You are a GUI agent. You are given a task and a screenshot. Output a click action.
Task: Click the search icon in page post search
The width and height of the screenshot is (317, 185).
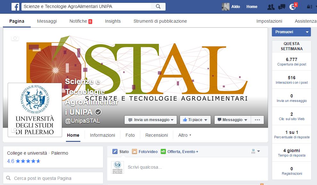click(x=9, y=178)
